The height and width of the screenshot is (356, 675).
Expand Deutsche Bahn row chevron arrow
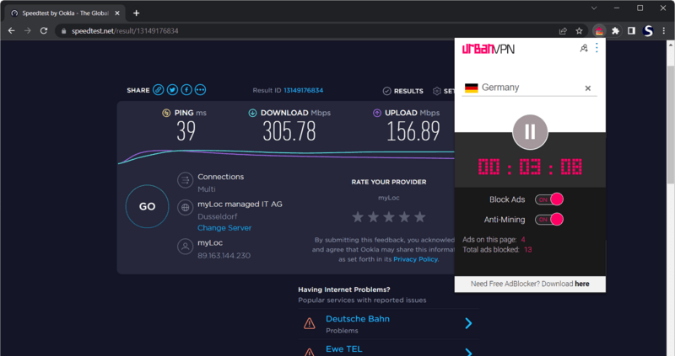click(x=468, y=323)
